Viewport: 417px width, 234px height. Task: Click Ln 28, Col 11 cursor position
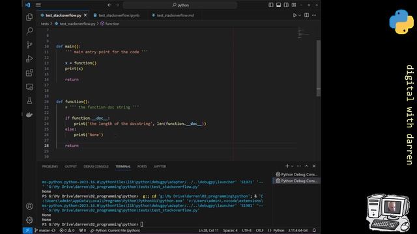208,230
